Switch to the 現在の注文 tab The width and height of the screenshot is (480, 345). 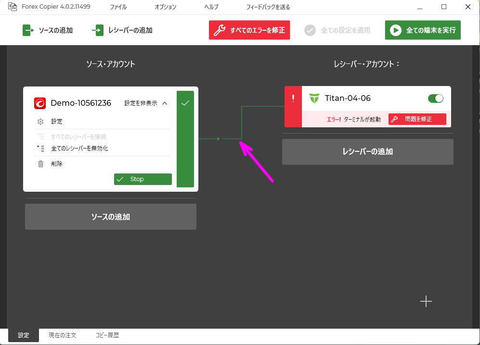pyautogui.click(x=63, y=335)
